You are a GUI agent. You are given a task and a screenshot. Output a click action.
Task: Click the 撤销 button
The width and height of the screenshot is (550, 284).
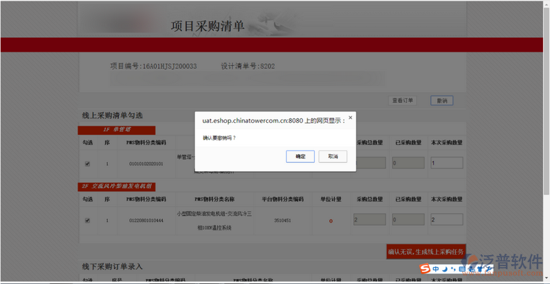pyautogui.click(x=441, y=100)
